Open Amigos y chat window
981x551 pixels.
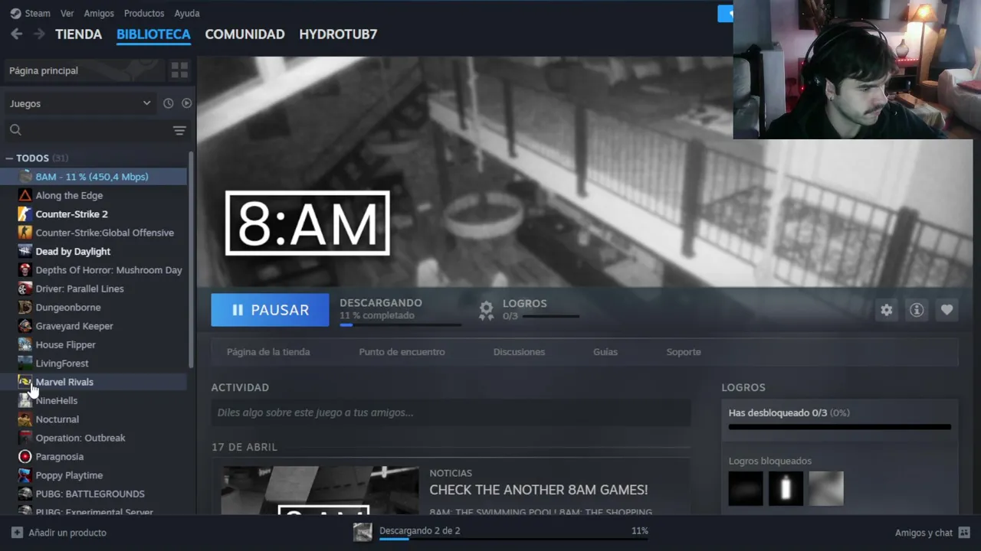932,533
